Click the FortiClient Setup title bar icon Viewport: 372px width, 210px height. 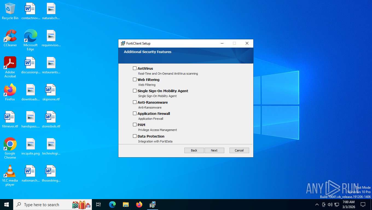tap(123, 43)
